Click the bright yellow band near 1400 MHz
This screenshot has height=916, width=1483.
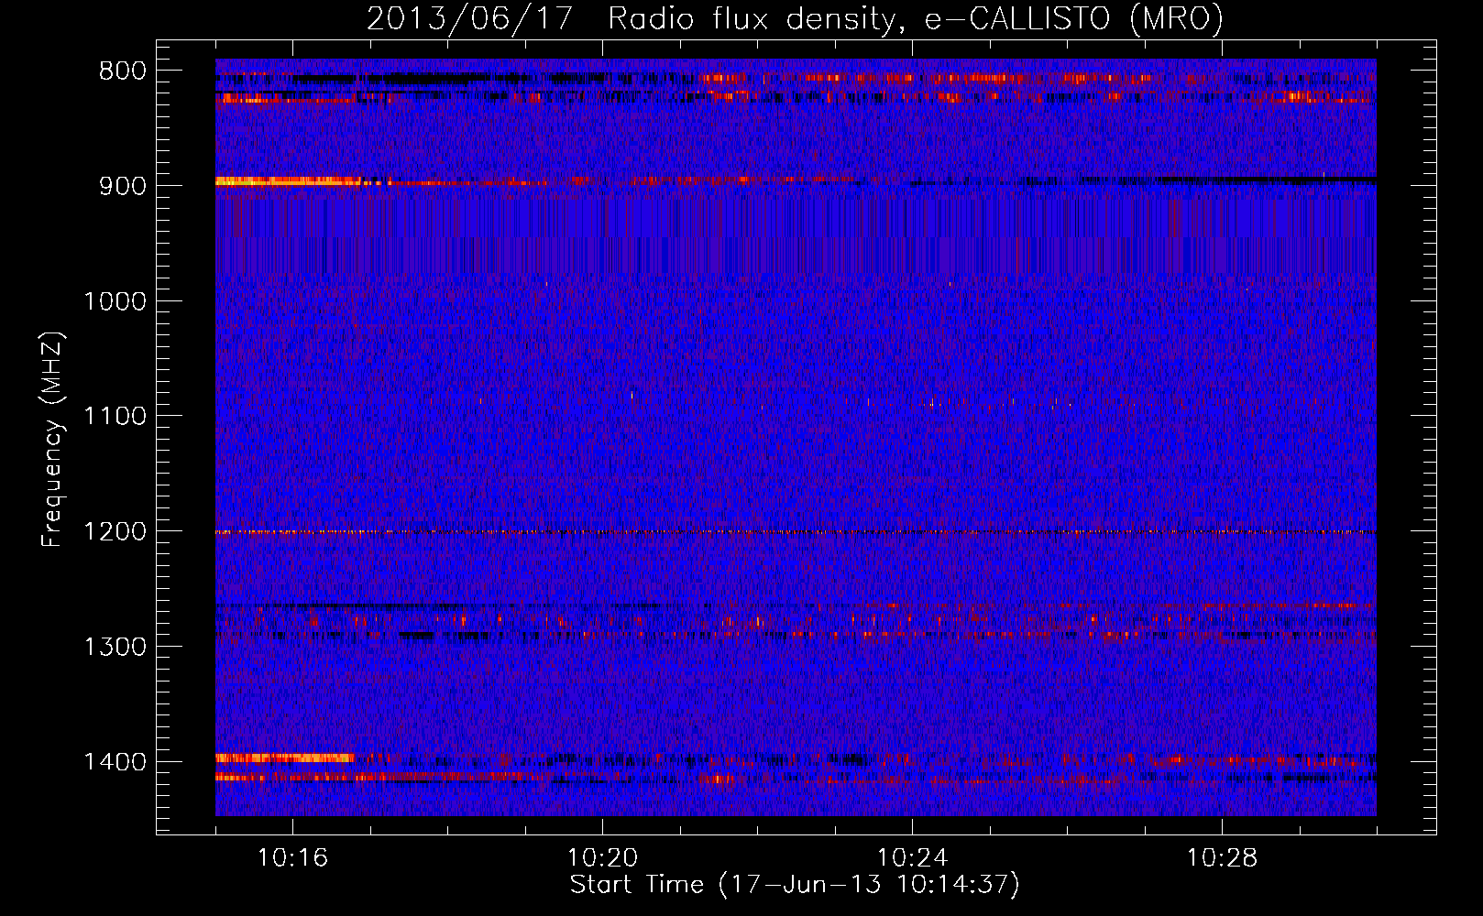[x=284, y=758]
